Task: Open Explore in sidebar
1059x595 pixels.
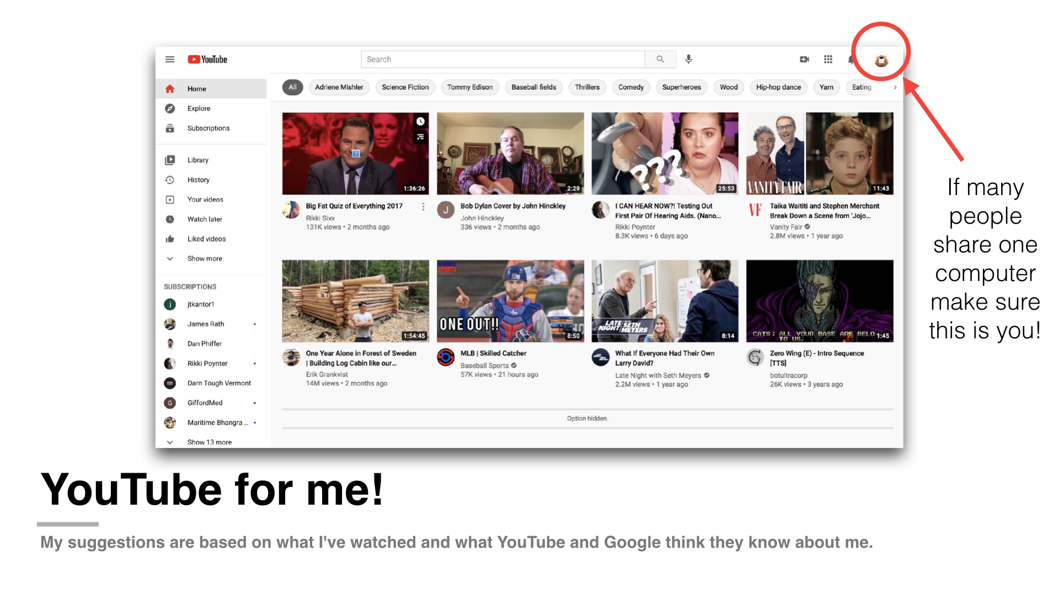Action: point(211,109)
